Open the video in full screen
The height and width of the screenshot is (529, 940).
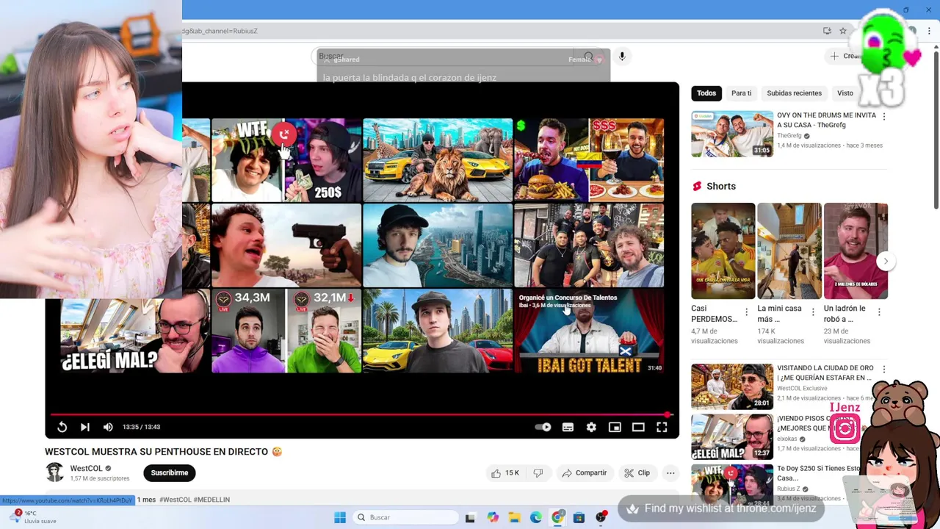click(662, 427)
